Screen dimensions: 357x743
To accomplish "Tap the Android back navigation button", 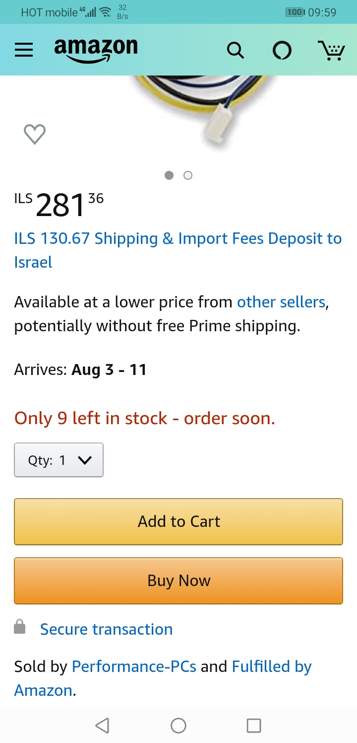I will tap(102, 726).
